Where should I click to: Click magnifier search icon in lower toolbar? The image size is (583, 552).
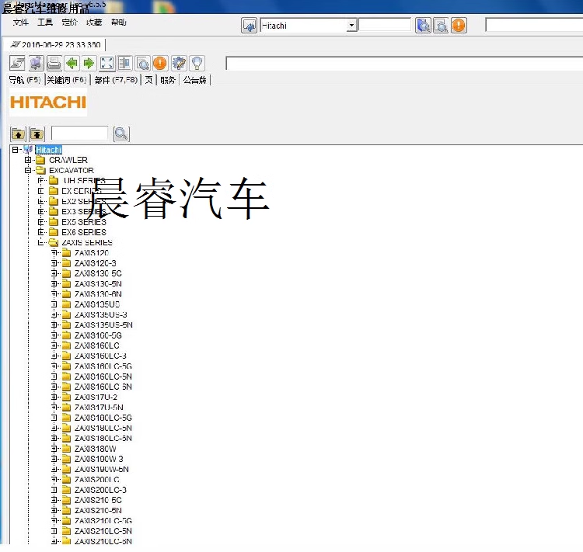[x=142, y=64]
